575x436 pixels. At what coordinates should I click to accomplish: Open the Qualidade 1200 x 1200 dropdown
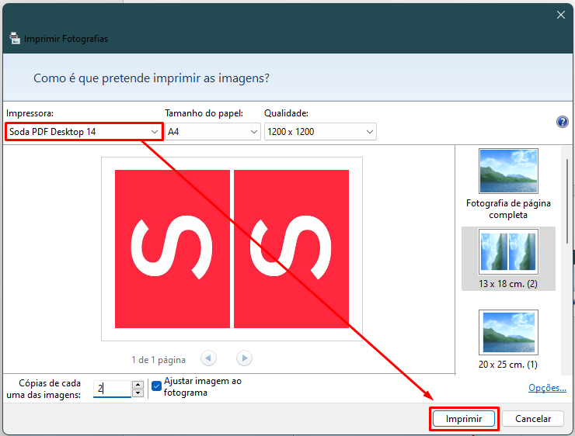(320, 131)
